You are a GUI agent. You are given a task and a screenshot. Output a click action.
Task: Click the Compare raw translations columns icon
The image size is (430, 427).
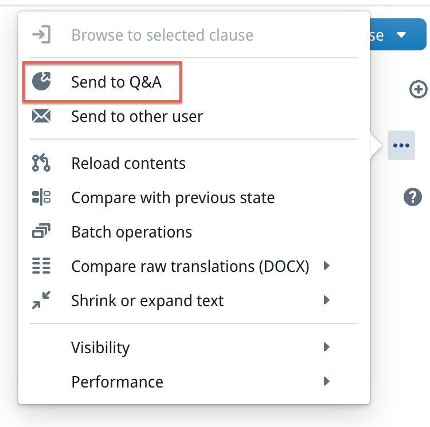(x=41, y=266)
